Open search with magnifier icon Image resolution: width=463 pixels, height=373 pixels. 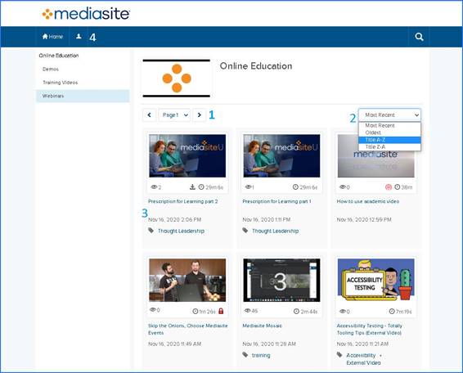tap(419, 37)
